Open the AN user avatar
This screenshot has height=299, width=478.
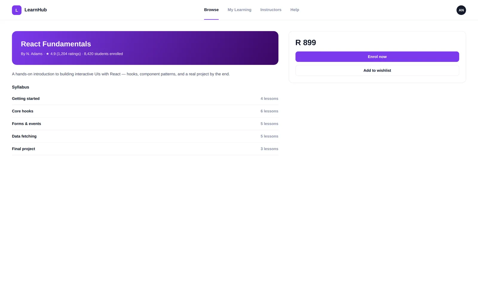pos(461,10)
